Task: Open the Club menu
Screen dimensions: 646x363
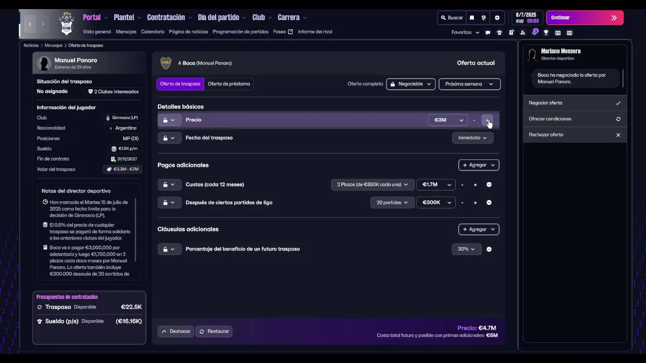Action: [262, 17]
